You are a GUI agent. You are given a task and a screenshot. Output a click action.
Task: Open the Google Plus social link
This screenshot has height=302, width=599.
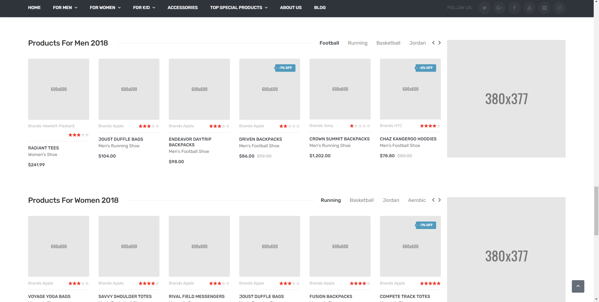[499, 8]
